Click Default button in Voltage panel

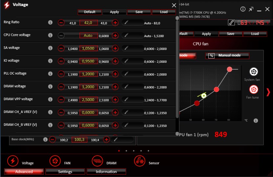click(90, 12)
